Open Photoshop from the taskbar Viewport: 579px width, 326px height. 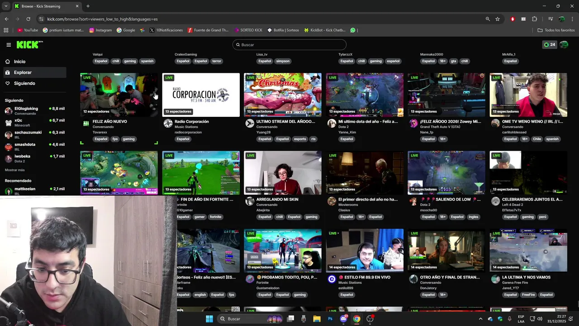(330, 319)
